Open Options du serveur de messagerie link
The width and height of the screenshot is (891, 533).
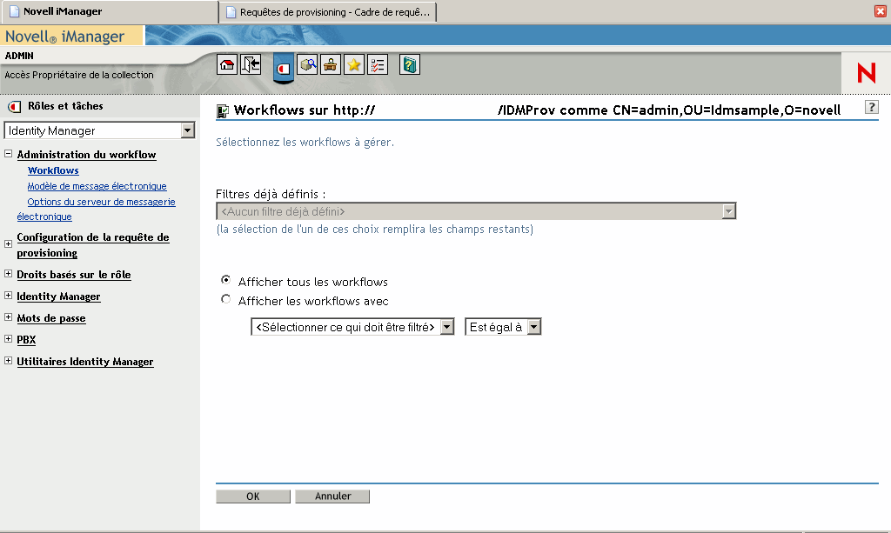point(96,209)
